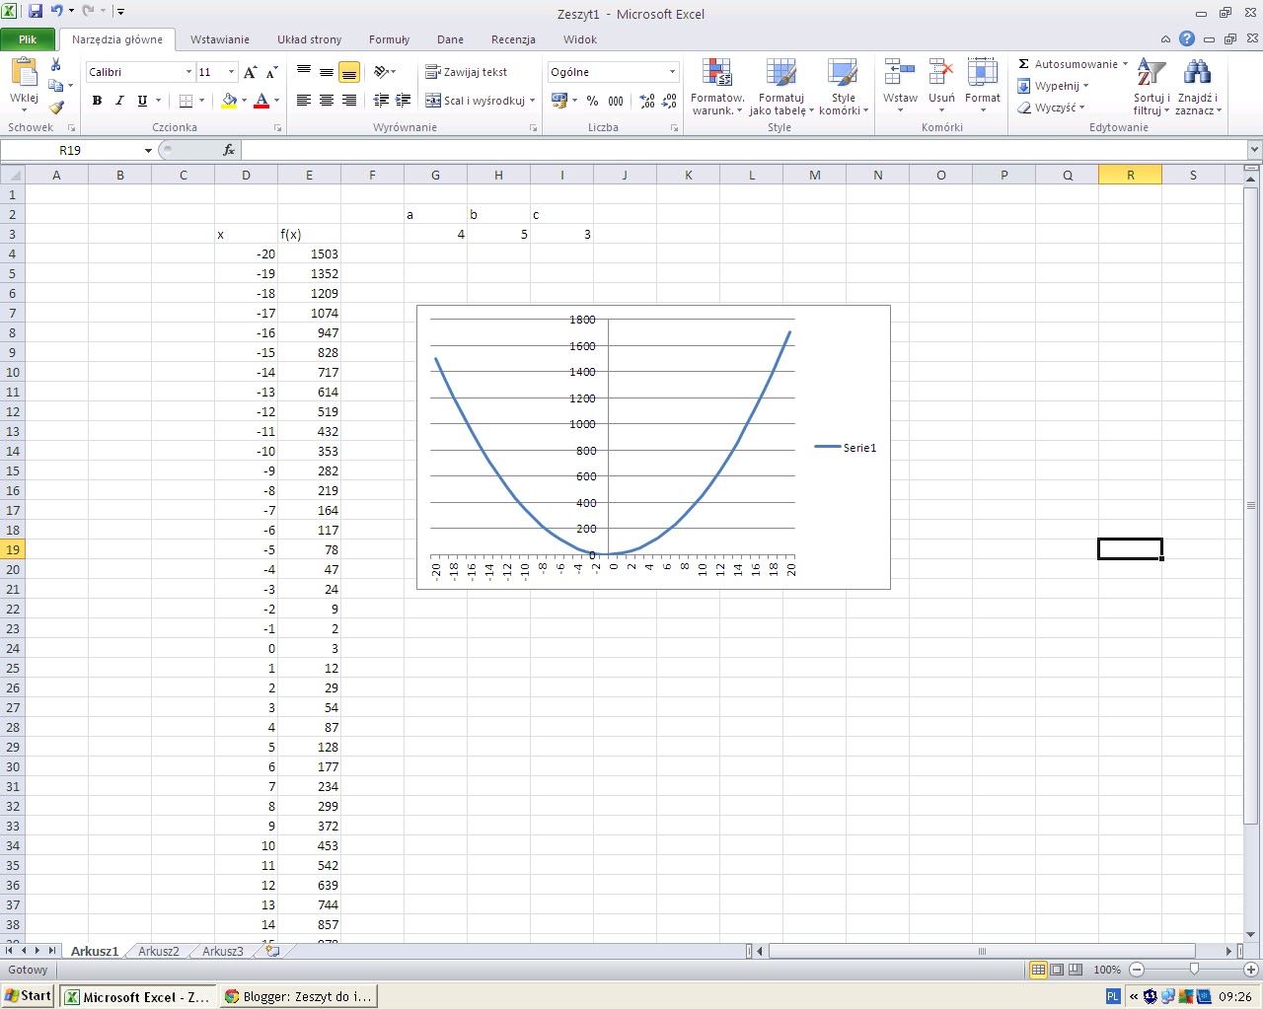Switch to the Wstawianie ribbon tab
The width and height of the screenshot is (1263, 1010).
coord(219,39)
